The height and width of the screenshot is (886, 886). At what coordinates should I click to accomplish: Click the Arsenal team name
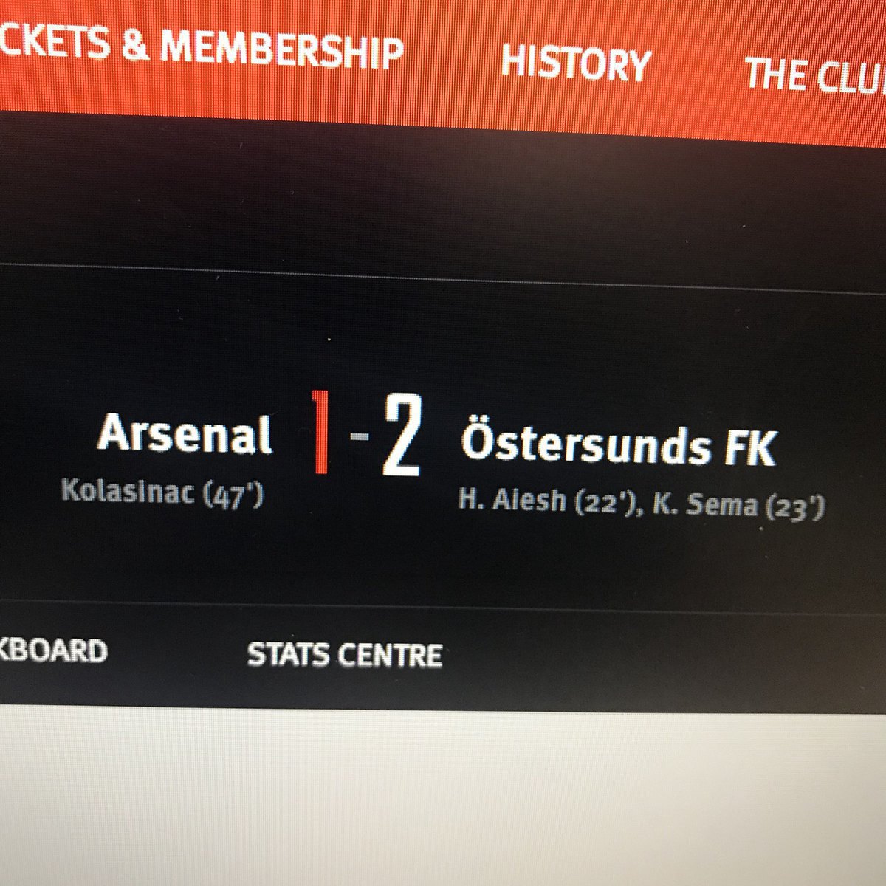click(x=185, y=433)
